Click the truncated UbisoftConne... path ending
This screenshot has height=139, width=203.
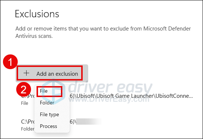click(x=174, y=96)
